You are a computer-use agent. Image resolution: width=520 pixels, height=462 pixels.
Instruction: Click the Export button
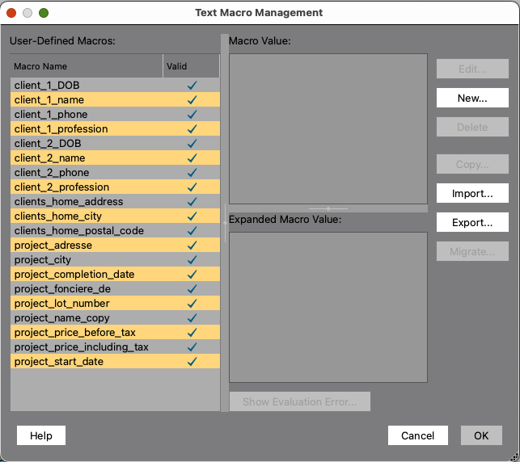[472, 222]
